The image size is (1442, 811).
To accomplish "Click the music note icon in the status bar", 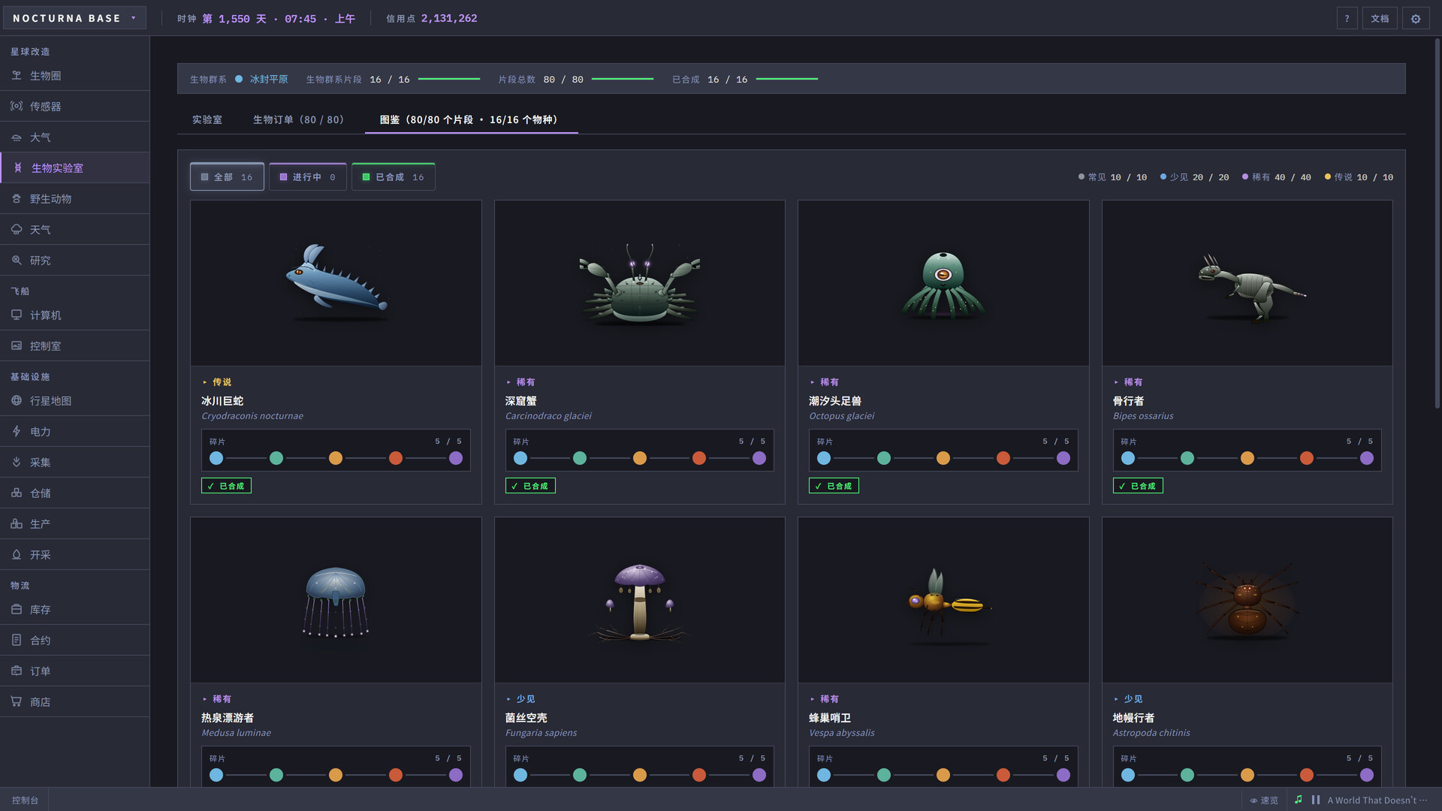I will [1298, 800].
